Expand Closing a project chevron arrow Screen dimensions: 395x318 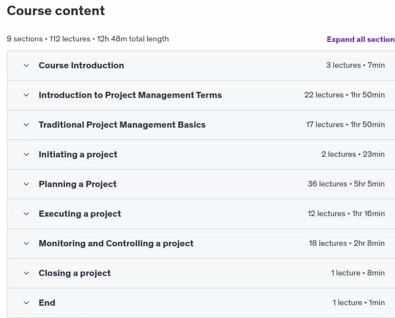pos(26,273)
